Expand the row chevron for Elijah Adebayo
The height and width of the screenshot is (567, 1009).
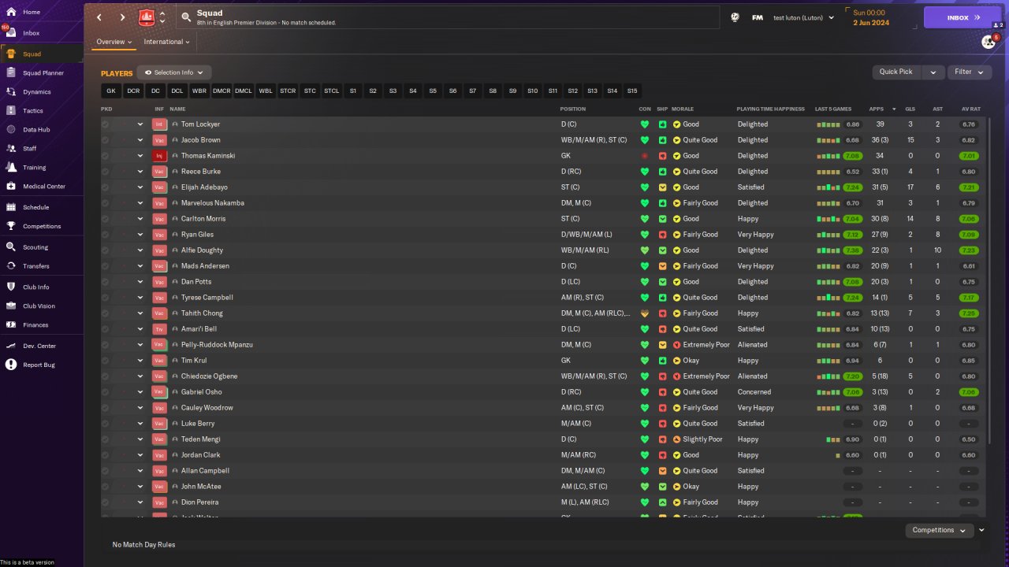[140, 187]
